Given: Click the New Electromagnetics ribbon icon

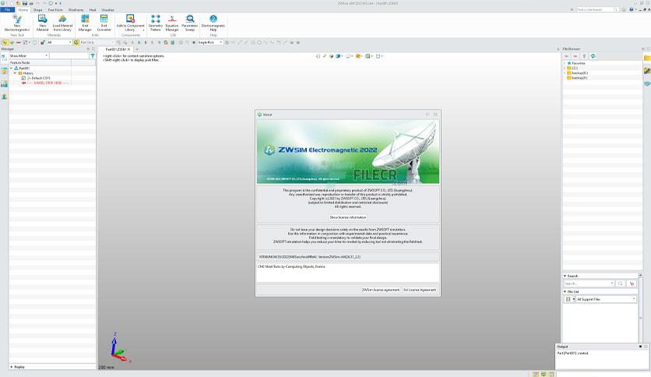Looking at the screenshot, I should click(x=17, y=23).
